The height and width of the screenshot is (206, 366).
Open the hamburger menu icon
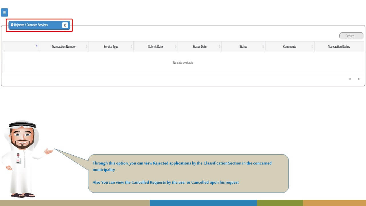tap(4, 12)
